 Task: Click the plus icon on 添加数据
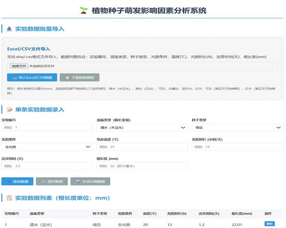pos(9,181)
